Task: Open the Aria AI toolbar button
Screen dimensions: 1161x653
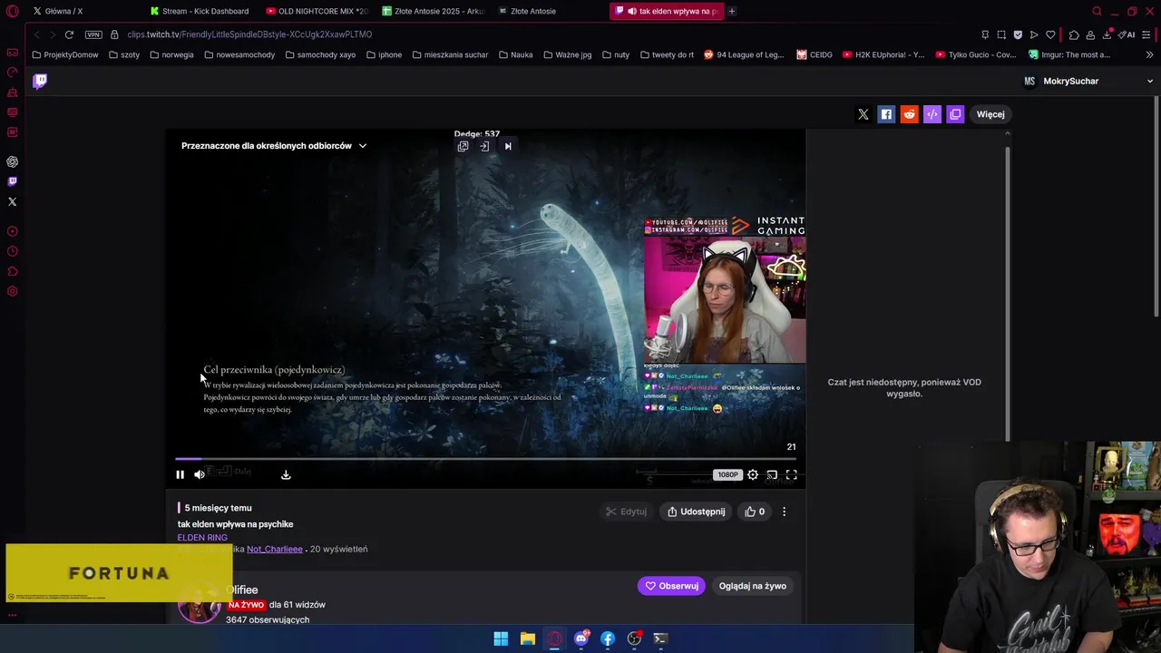Action: (x=1127, y=34)
